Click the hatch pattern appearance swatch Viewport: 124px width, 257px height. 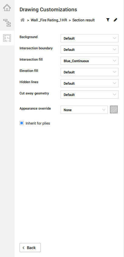click(114, 110)
